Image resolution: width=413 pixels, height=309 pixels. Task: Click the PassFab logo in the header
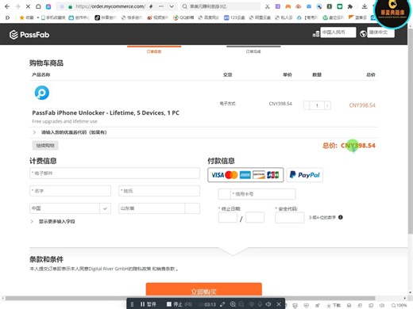(x=29, y=35)
